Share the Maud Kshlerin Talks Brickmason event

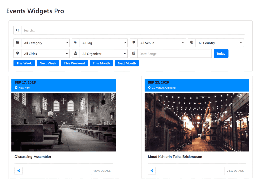point(152,171)
